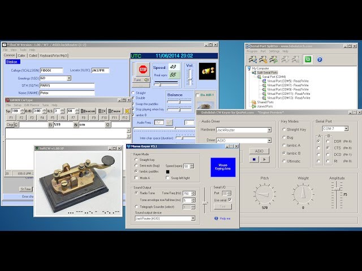This screenshot has height=271, width=362.
Task: Open the Keyboard/Wav/Mp3 tab
Action: tap(54, 55)
